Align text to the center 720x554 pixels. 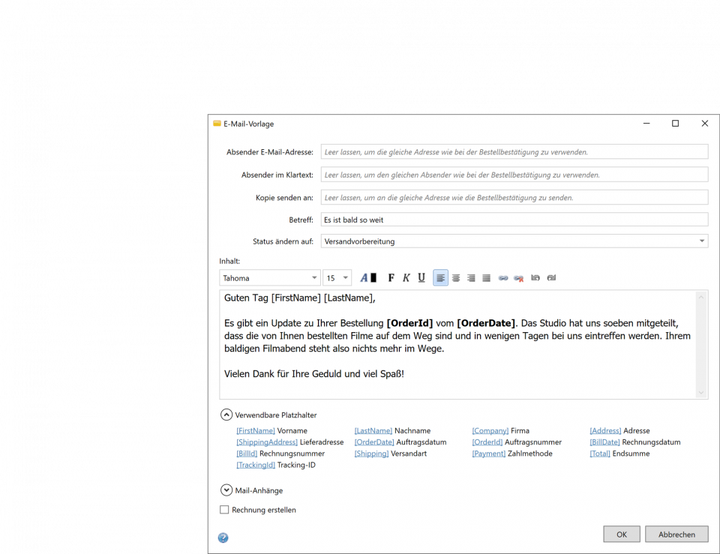pos(456,278)
